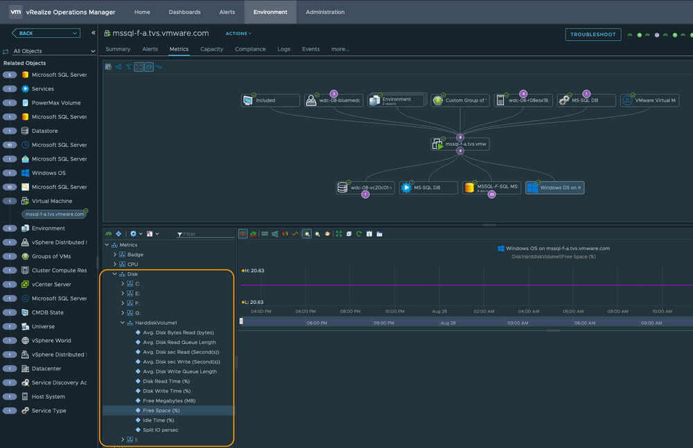The height and width of the screenshot is (448, 693).
Task: Click the hierarchy tree layout icon
Action: 129,66
